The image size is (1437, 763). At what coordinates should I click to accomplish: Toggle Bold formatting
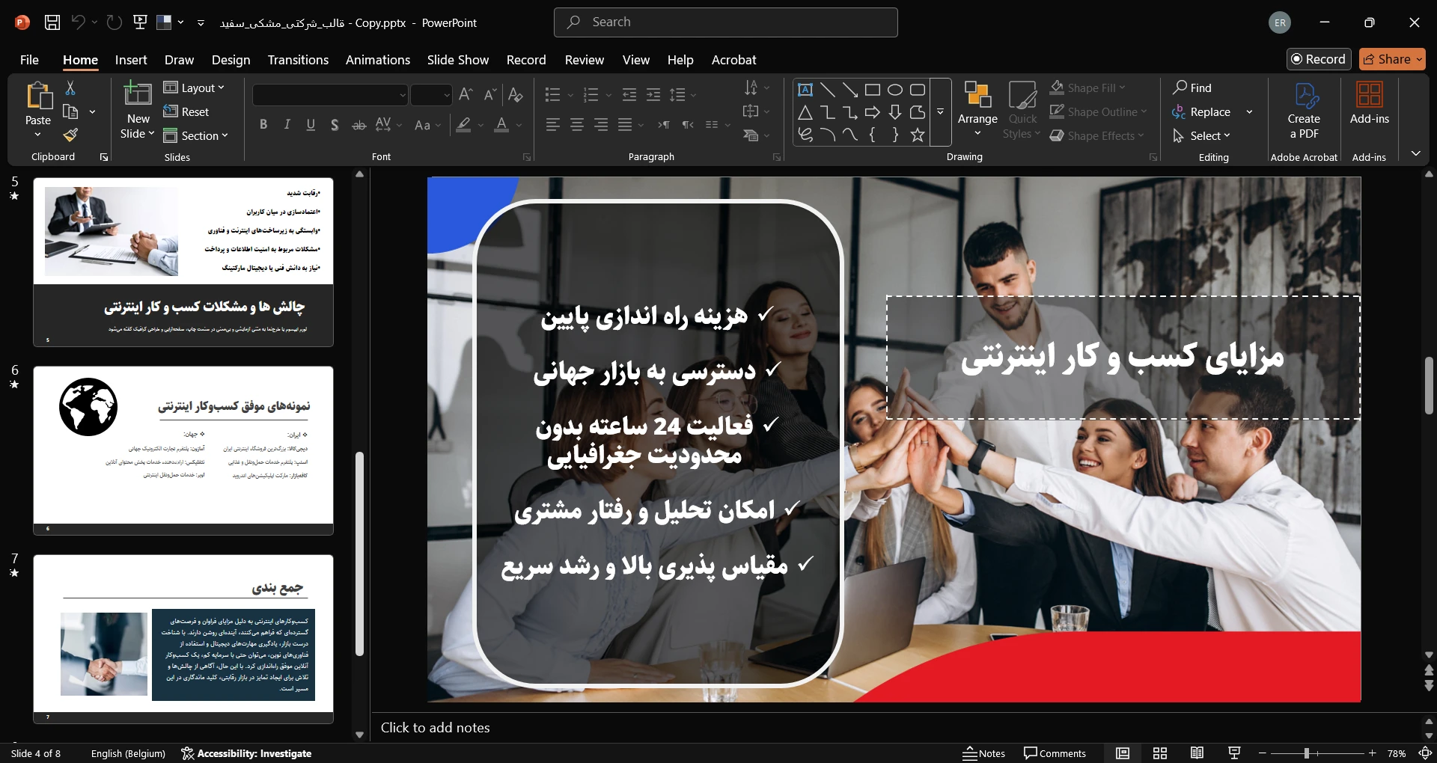click(263, 125)
